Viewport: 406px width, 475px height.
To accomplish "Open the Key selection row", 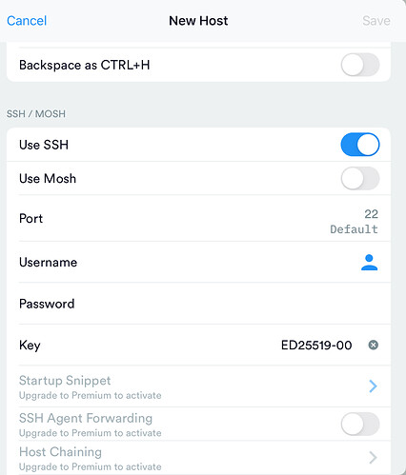I will point(198,345).
